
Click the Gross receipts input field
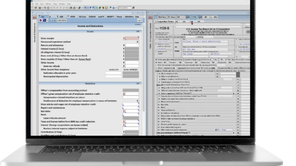tap(131, 38)
